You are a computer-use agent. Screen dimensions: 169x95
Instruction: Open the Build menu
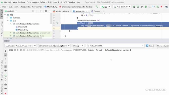click(x=50, y=2)
